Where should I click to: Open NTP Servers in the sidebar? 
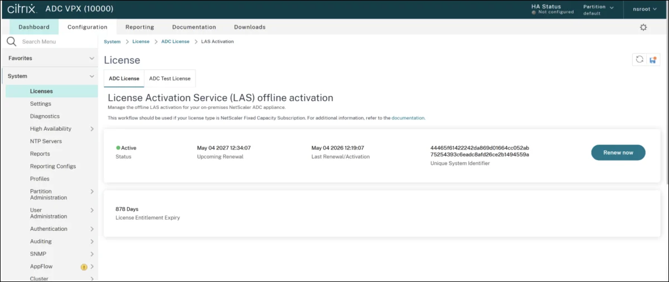46,141
